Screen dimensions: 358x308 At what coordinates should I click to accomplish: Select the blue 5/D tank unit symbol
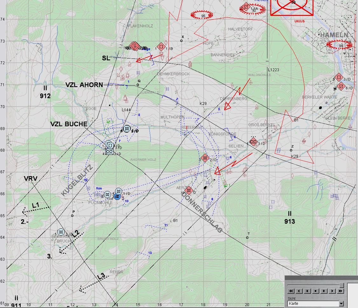pos(127,129)
